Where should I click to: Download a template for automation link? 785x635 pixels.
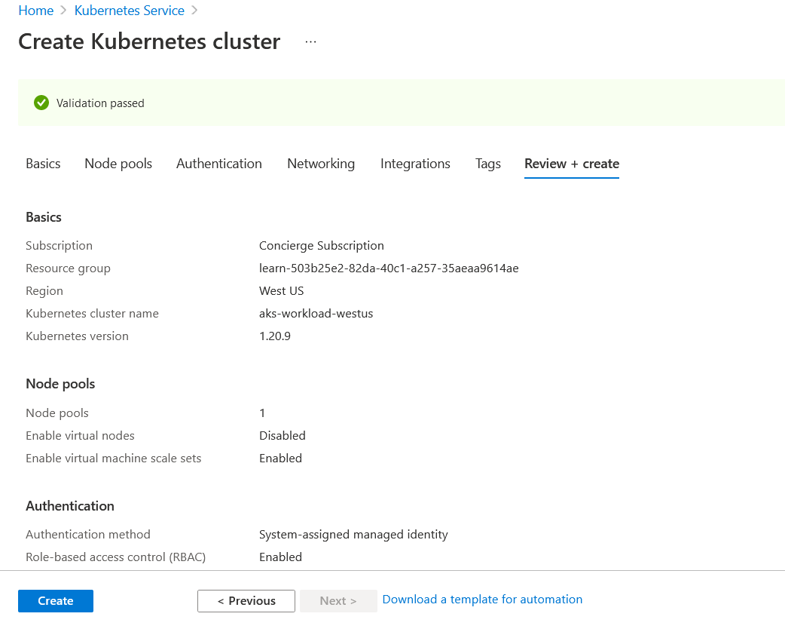482,600
